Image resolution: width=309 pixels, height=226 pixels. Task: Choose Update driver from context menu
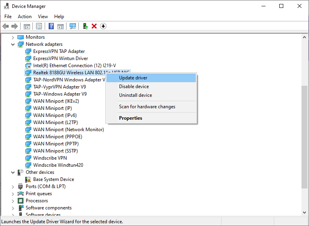tap(151, 78)
